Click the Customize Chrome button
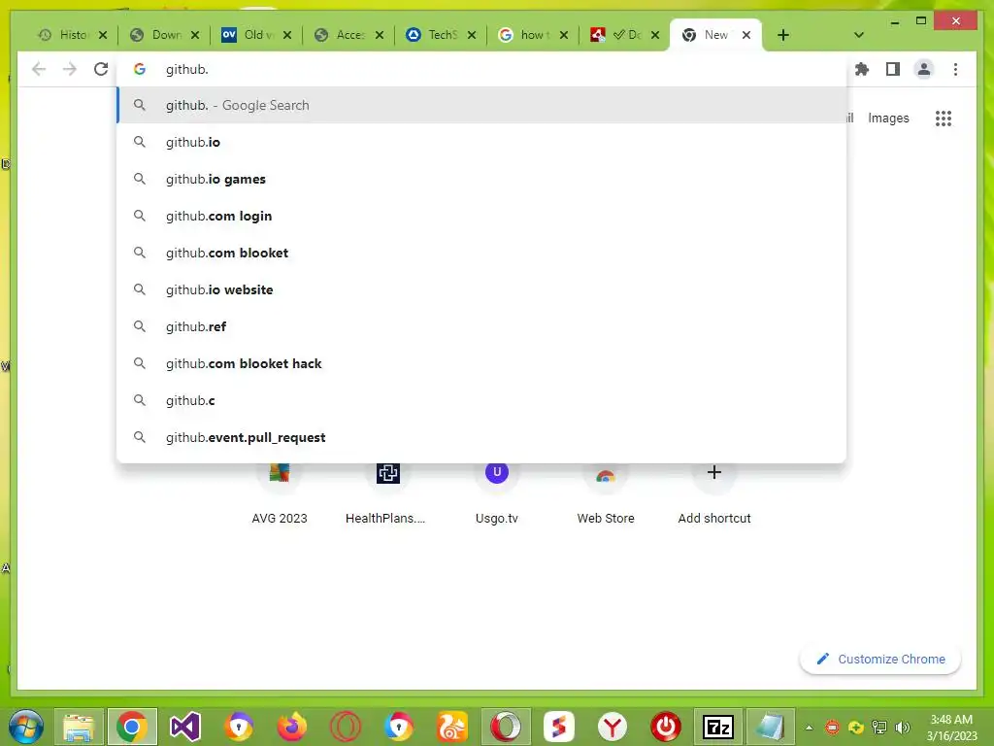Image resolution: width=994 pixels, height=746 pixels. [879, 660]
